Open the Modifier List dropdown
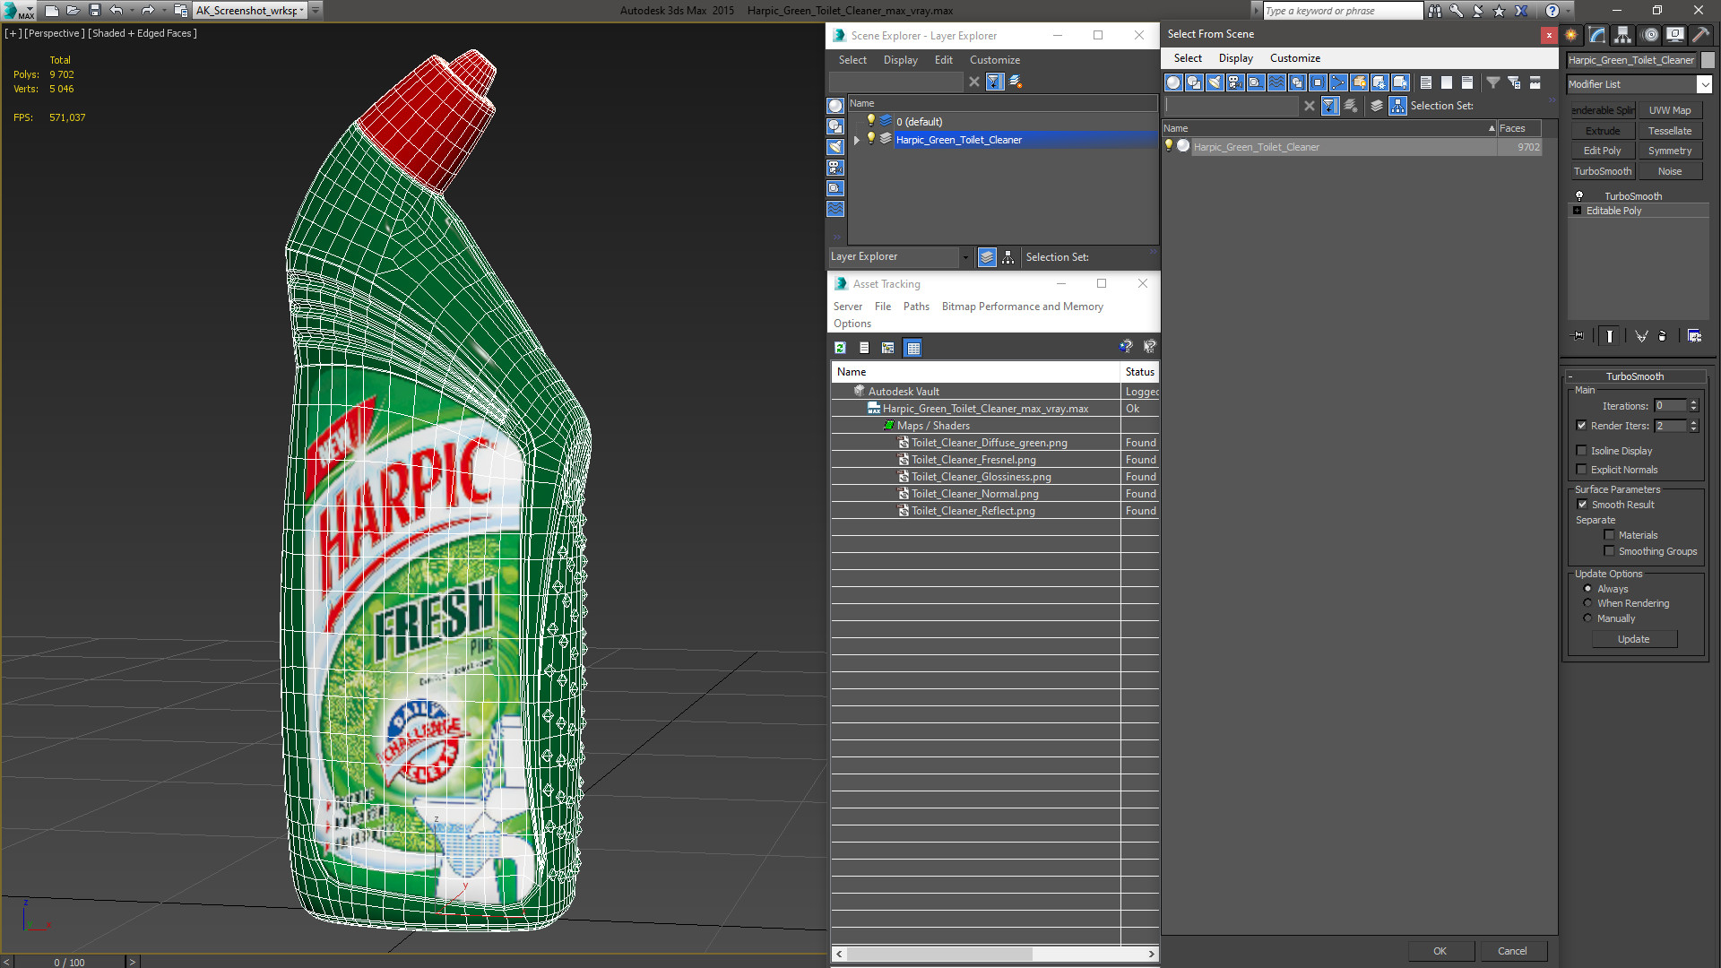1721x968 pixels. coord(1704,84)
